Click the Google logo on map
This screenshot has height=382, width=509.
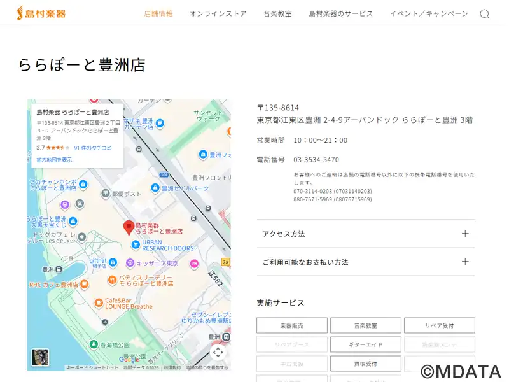click(129, 359)
